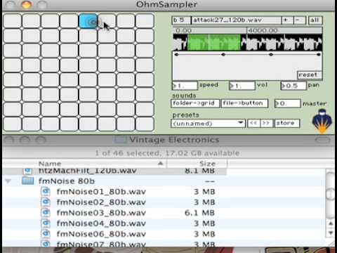
Task: Click the speed number box
Action: click(185, 86)
